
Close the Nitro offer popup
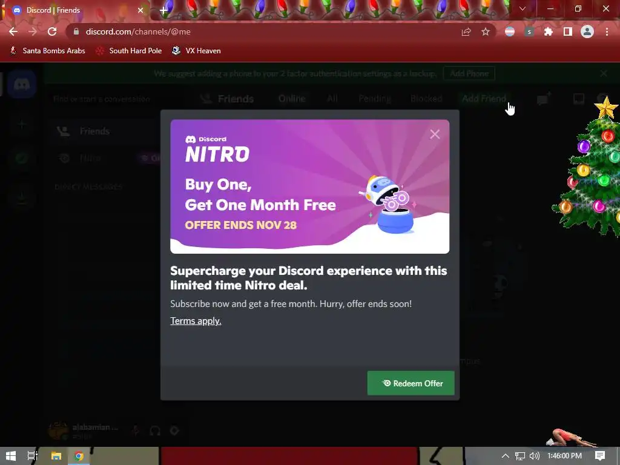[x=435, y=134]
